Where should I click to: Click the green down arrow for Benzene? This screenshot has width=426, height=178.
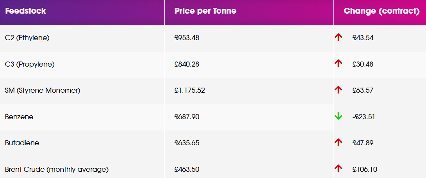coord(338,116)
